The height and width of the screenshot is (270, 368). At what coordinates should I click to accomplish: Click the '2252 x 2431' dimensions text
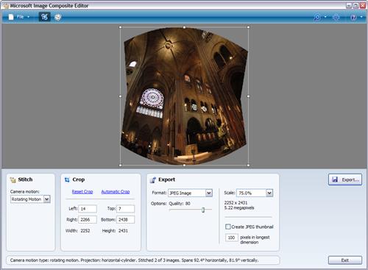click(x=236, y=202)
